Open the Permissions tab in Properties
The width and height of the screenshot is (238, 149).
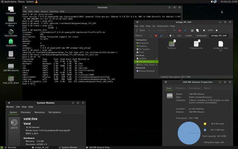point(194,88)
